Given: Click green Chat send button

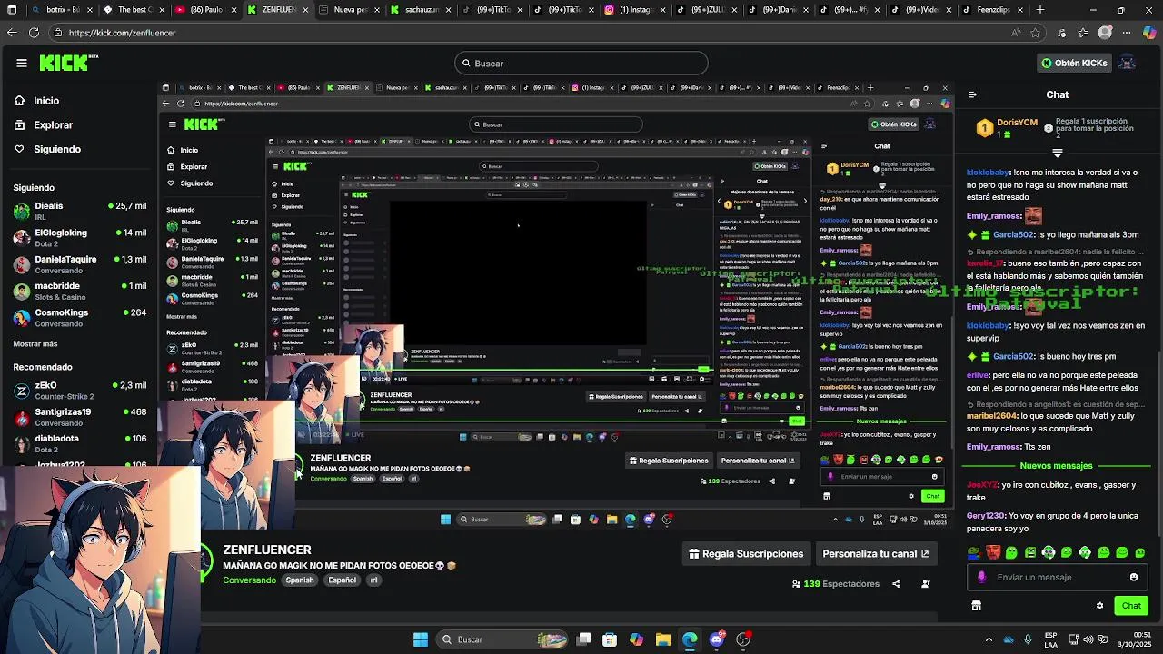Looking at the screenshot, I should (x=1131, y=606).
